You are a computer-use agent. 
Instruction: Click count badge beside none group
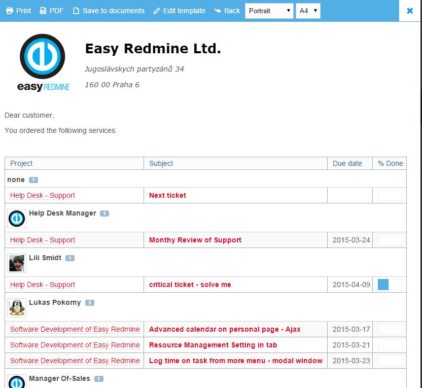pyautogui.click(x=33, y=180)
